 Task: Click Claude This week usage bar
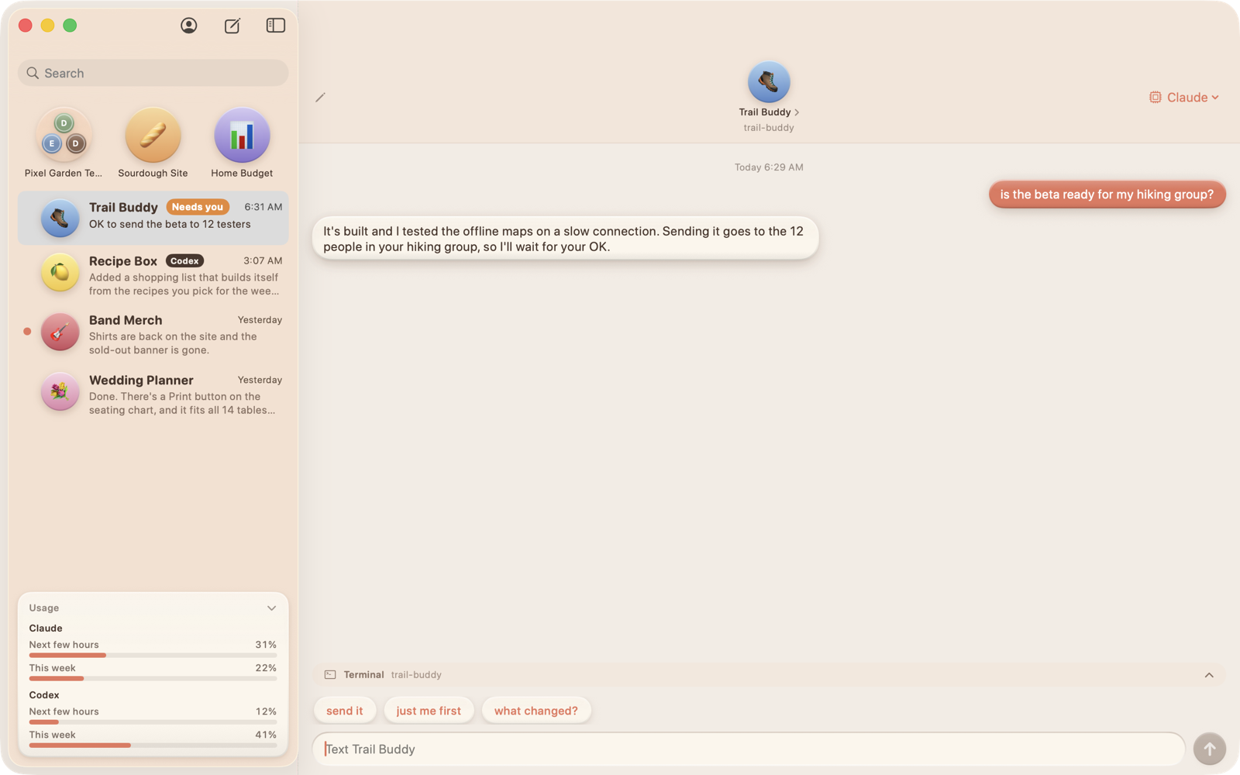(153, 679)
